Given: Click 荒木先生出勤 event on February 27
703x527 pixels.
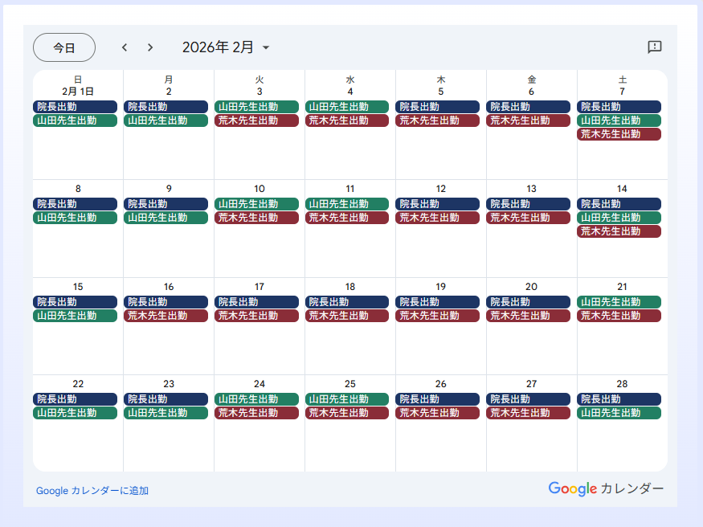Looking at the screenshot, I should [x=528, y=413].
